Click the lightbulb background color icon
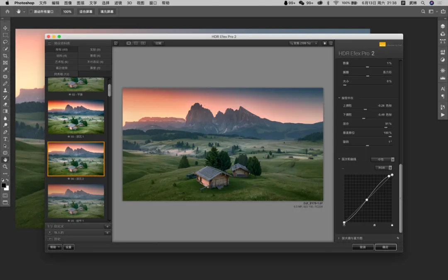 pos(325,43)
